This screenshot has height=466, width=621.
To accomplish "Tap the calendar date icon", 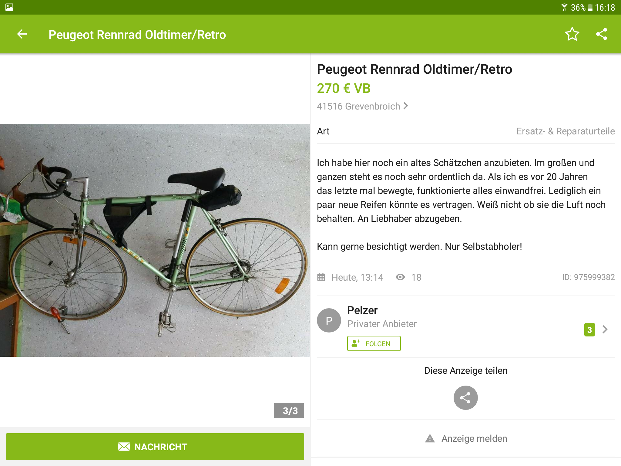I will [x=321, y=277].
